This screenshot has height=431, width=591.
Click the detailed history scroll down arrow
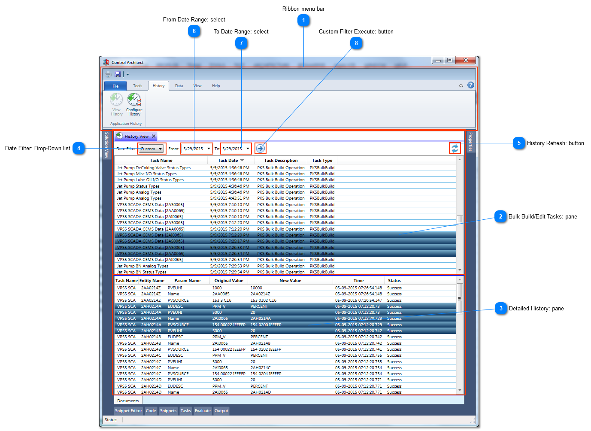tap(460, 391)
